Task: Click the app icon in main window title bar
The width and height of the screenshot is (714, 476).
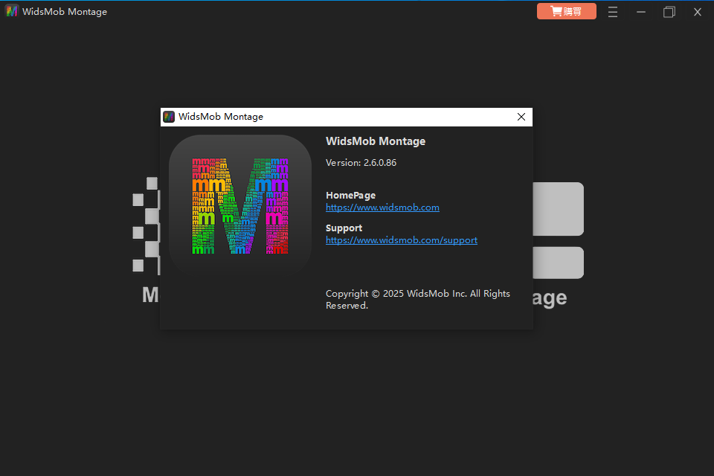Action: coord(12,11)
